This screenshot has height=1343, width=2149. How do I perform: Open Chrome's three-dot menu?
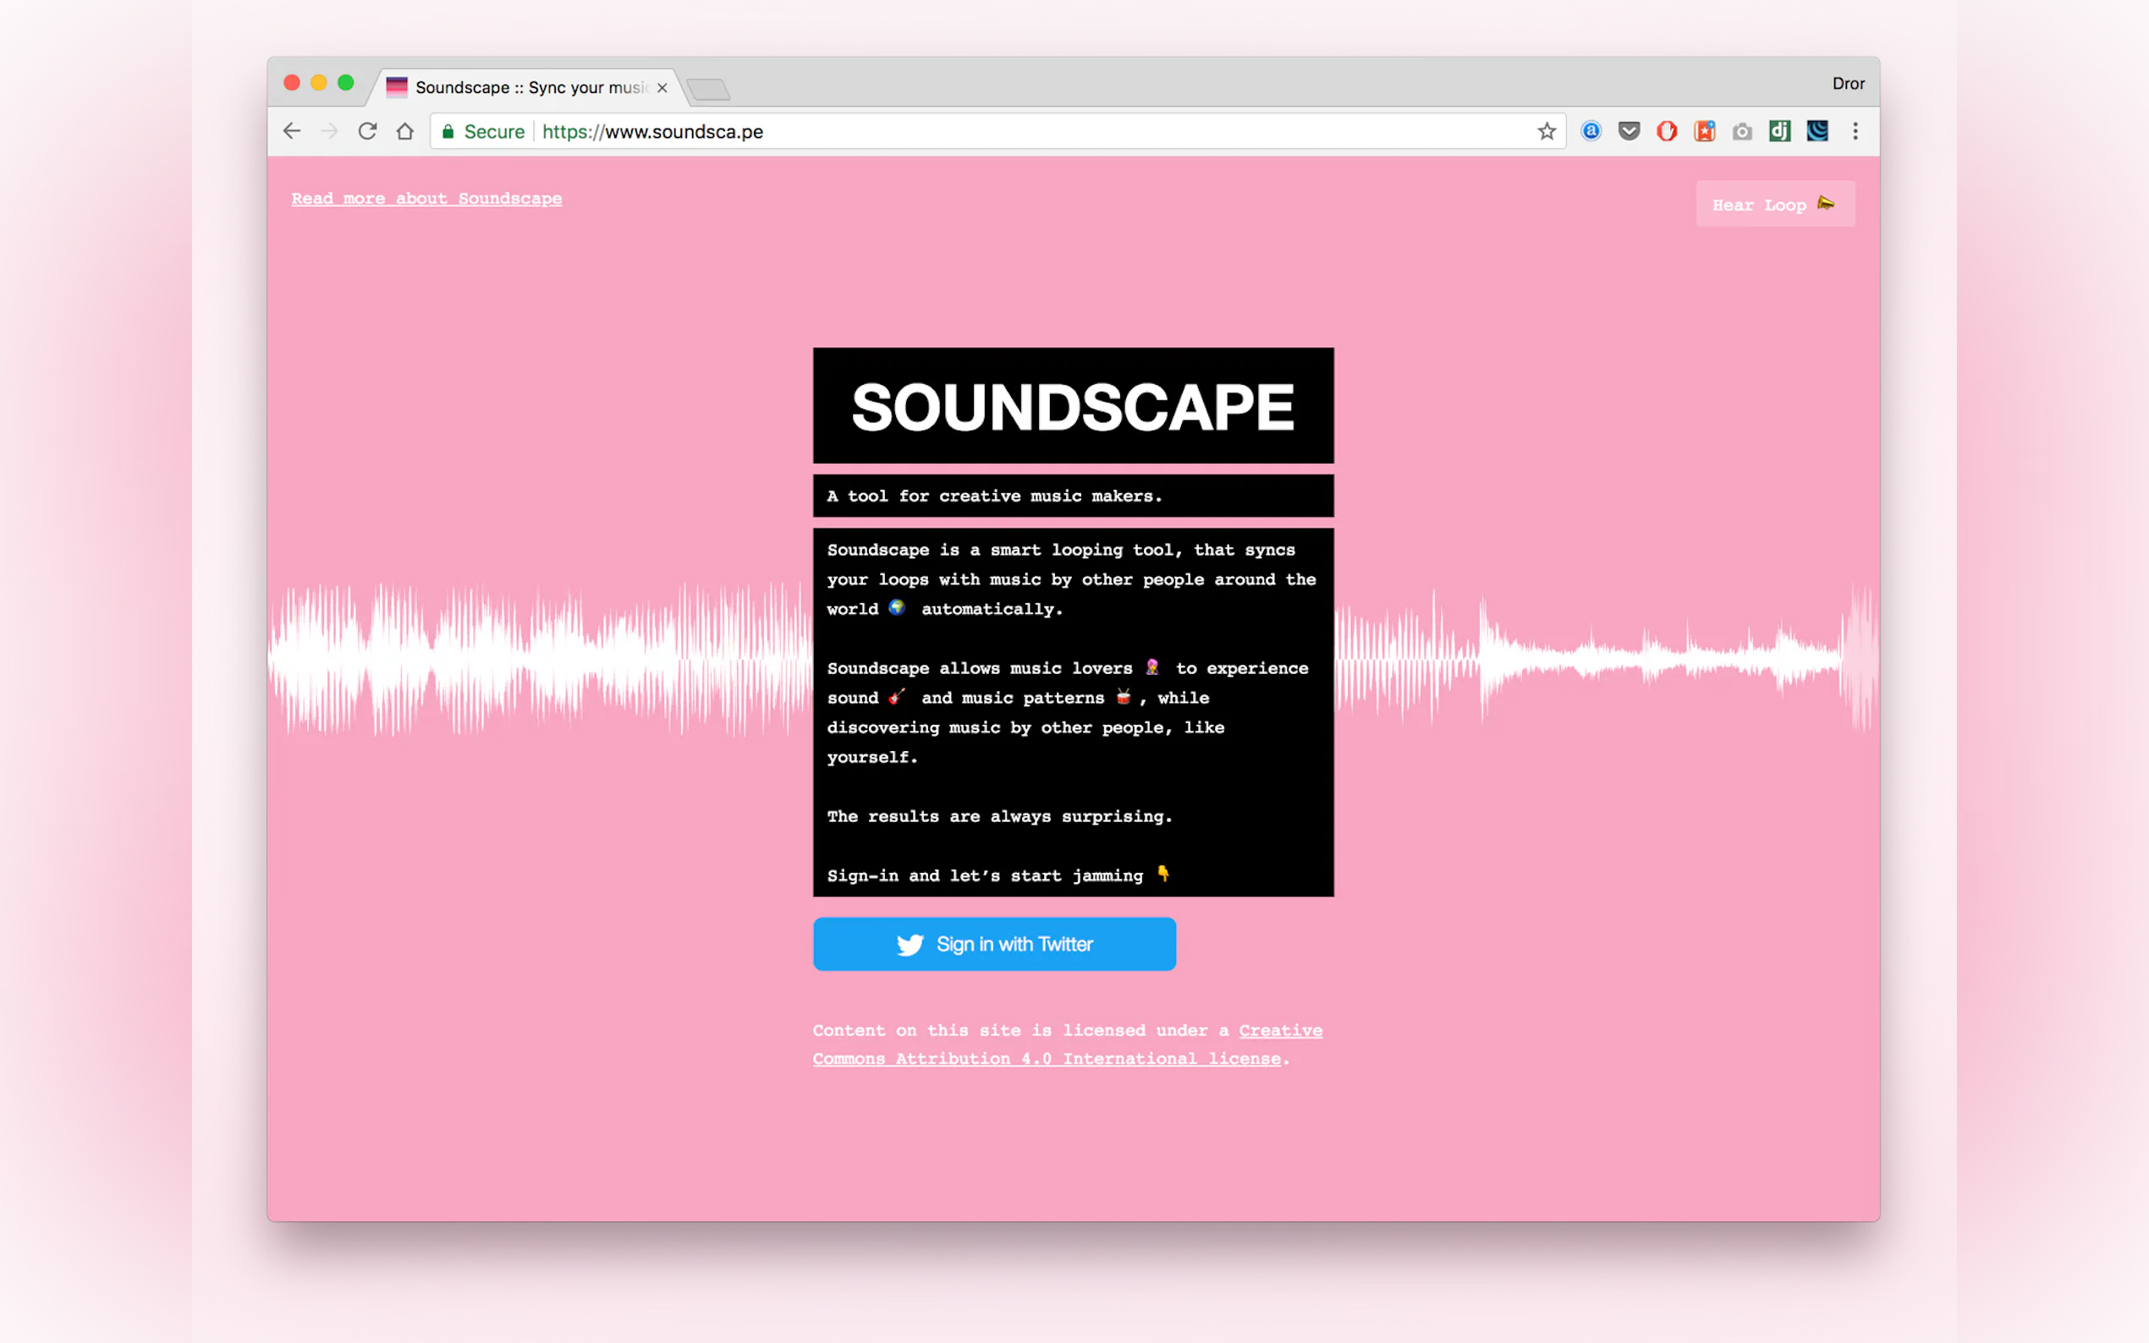tap(1855, 131)
